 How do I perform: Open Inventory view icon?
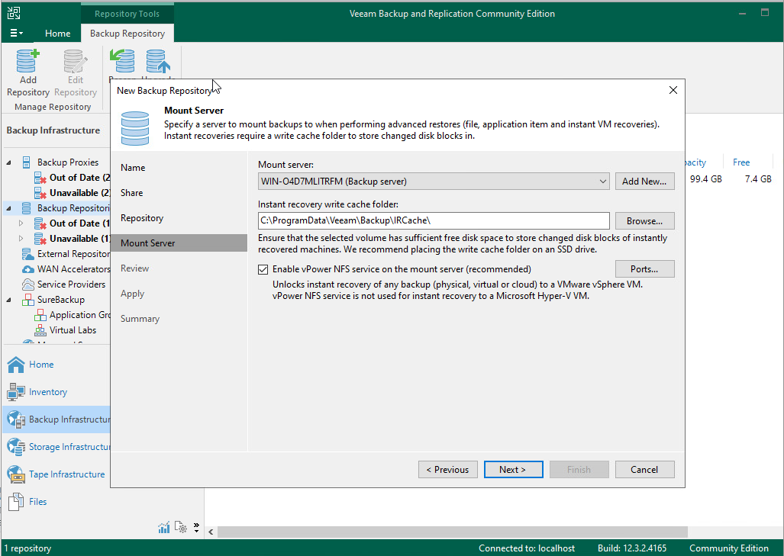[16, 392]
